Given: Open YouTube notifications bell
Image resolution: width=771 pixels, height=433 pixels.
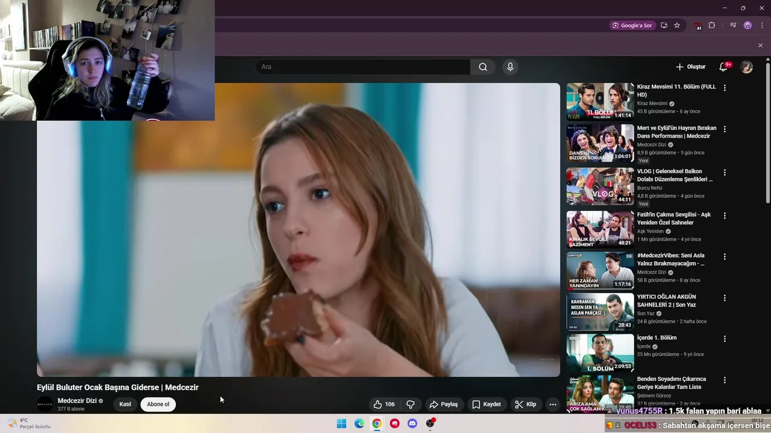Looking at the screenshot, I should pos(724,67).
